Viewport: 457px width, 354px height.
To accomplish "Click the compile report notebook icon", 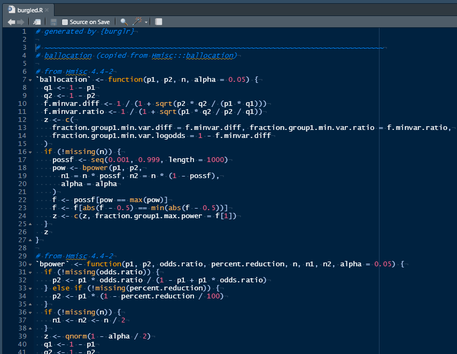I will pyautogui.click(x=157, y=22).
